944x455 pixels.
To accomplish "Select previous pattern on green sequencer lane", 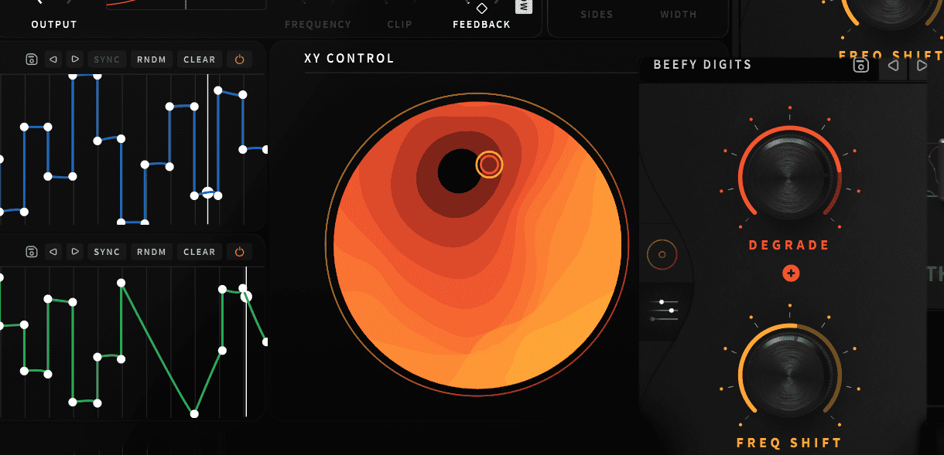I will [x=53, y=252].
